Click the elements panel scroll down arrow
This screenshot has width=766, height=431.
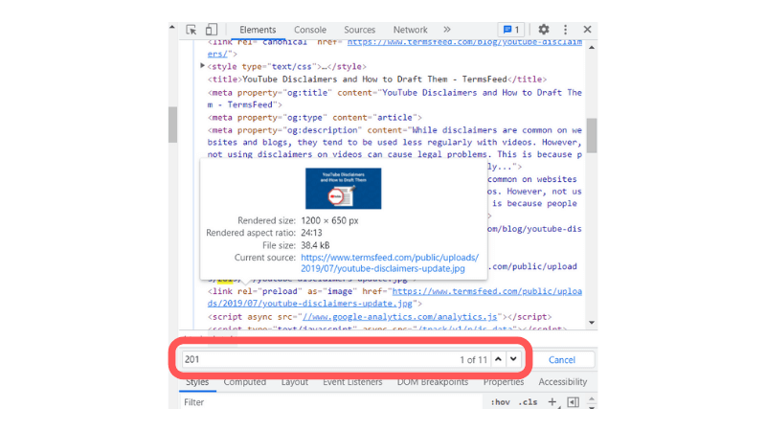[x=592, y=323]
